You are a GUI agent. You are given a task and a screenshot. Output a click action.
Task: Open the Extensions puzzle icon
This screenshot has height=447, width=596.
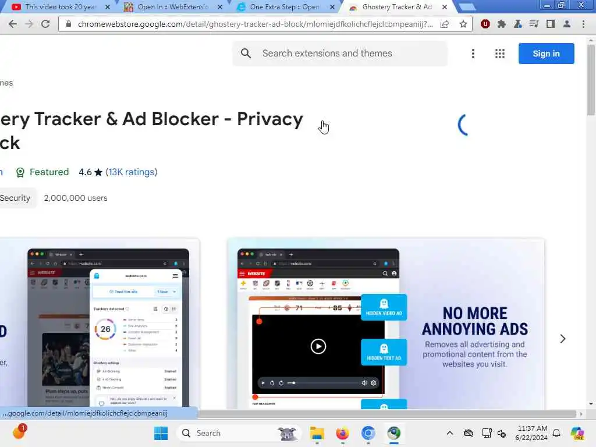tap(501, 24)
